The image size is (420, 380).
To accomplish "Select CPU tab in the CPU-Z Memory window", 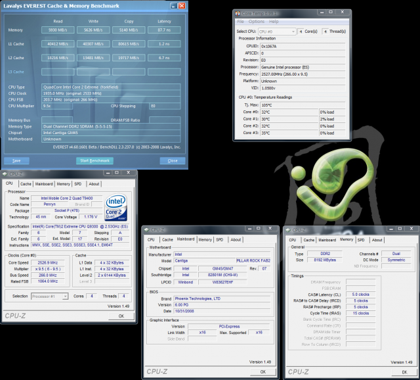I will tap(293, 240).
